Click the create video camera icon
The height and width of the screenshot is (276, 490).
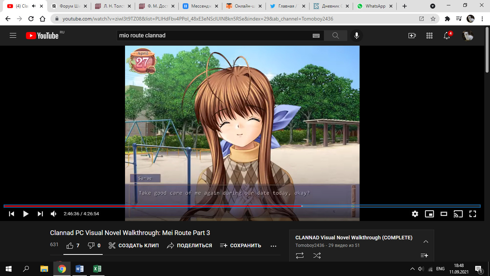tap(412, 36)
